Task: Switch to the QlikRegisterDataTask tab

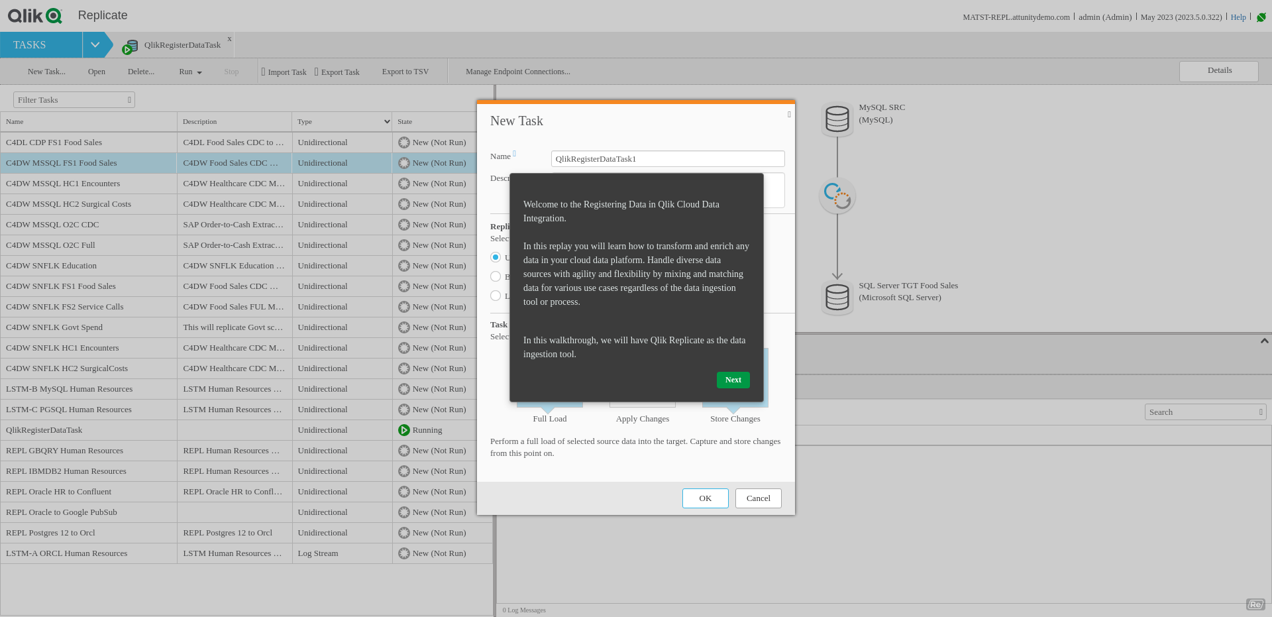Action: [x=182, y=45]
